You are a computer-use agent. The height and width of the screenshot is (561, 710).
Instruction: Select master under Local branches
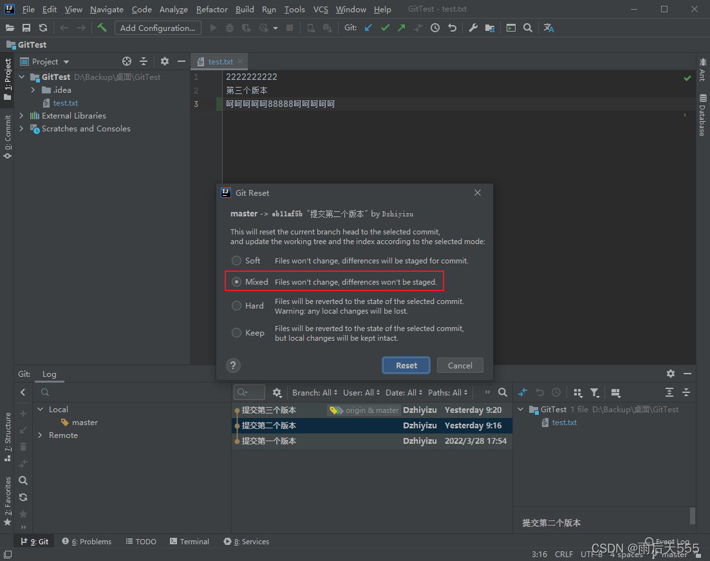tap(85, 423)
